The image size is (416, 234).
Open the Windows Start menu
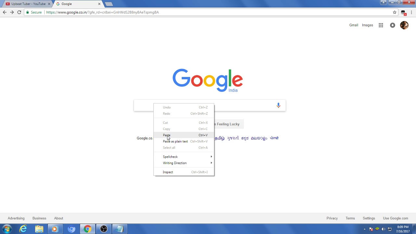click(7, 229)
